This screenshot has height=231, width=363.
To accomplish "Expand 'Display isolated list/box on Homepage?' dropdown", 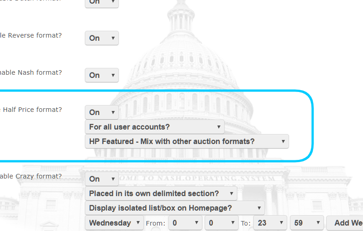I will coord(175,208).
